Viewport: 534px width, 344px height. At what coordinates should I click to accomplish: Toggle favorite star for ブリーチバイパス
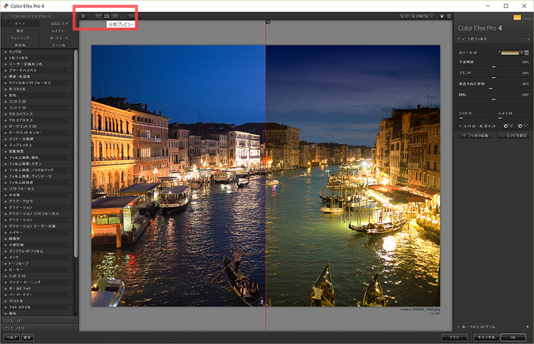click(5, 71)
